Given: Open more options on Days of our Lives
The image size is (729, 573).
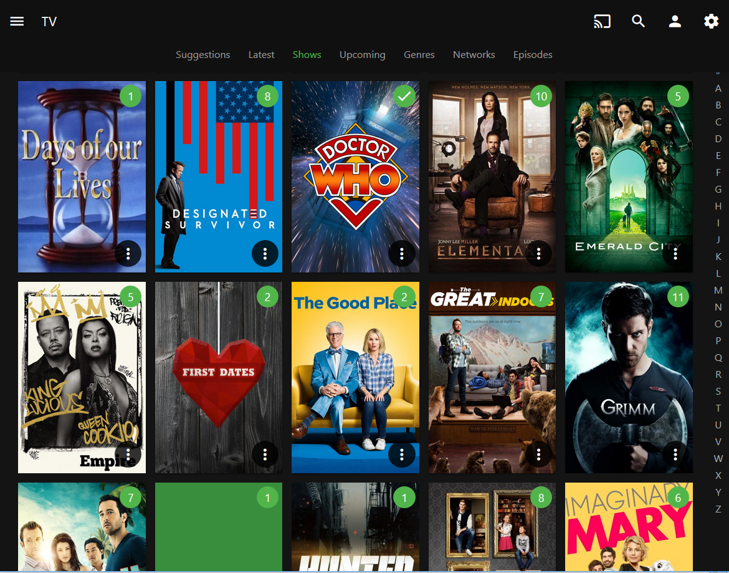Looking at the screenshot, I should 128,254.
